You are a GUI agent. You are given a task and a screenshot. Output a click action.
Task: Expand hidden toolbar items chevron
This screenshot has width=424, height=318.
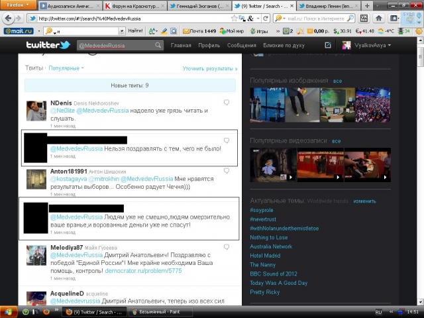coord(278,31)
